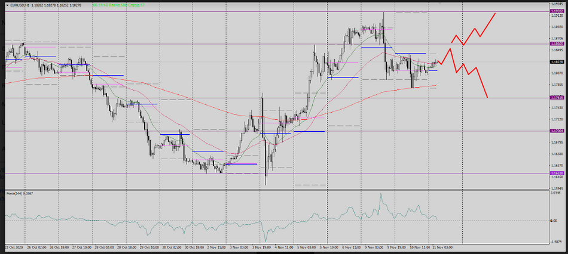Select the 1.16220 horizontal level price tag
Image resolution: width=568 pixels, height=254 pixels.
(557, 174)
